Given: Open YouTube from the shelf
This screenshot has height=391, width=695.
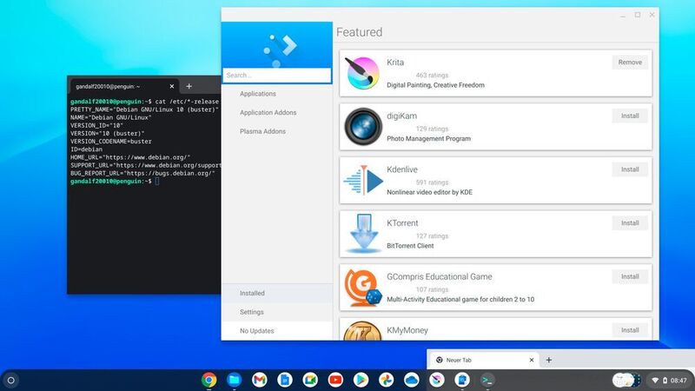Looking at the screenshot, I should click(335, 380).
